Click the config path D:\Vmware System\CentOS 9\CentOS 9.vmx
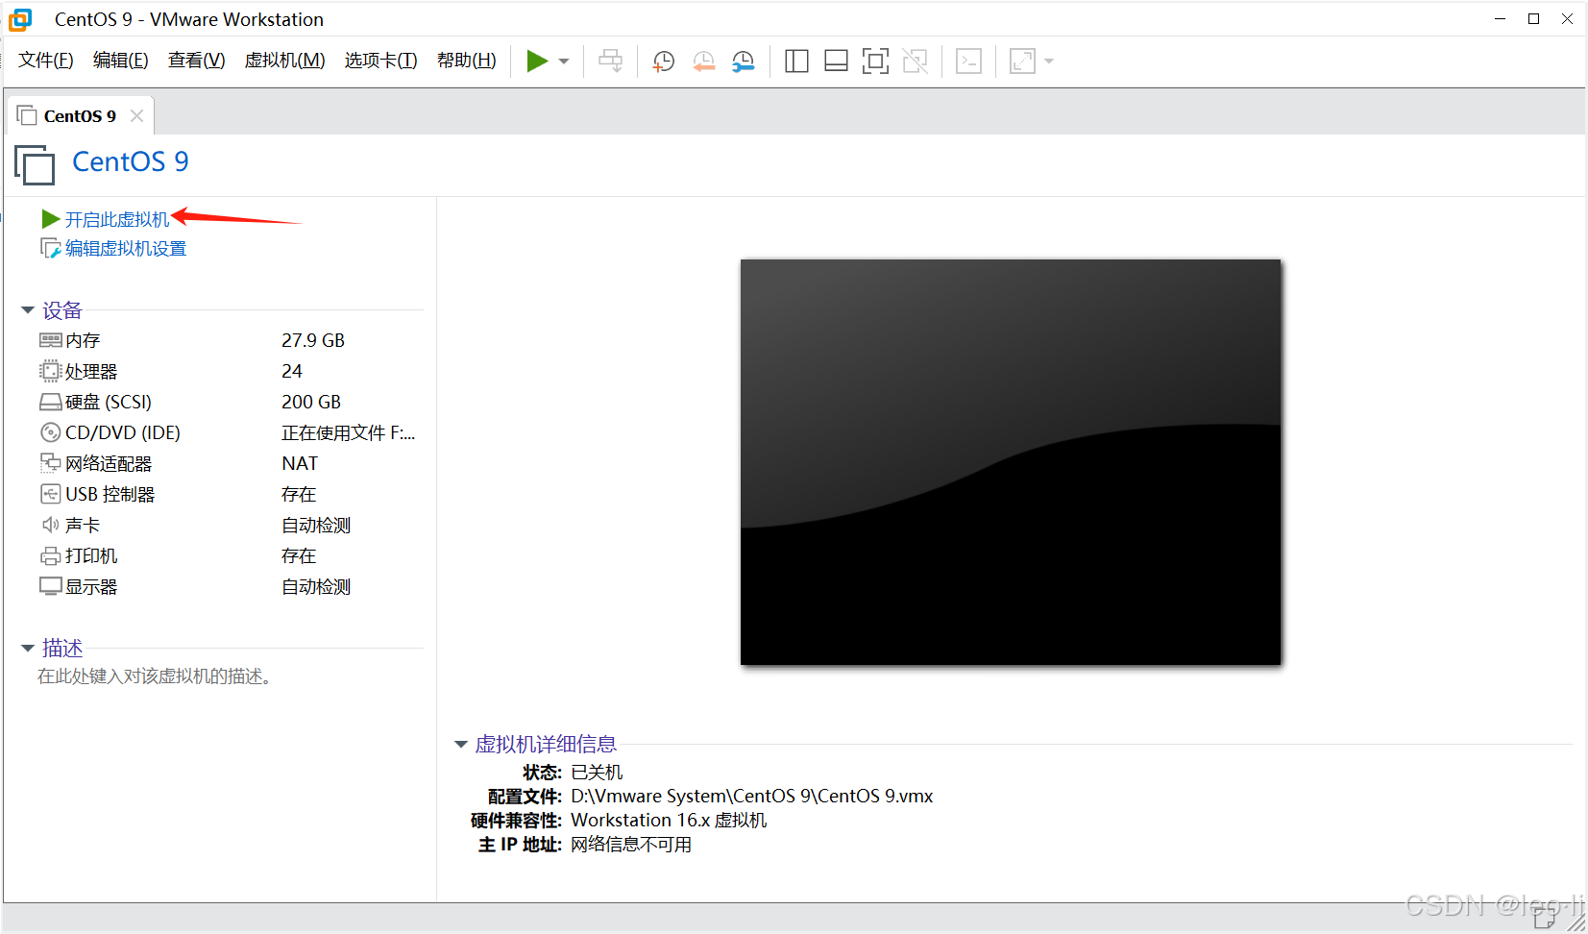 click(x=751, y=796)
